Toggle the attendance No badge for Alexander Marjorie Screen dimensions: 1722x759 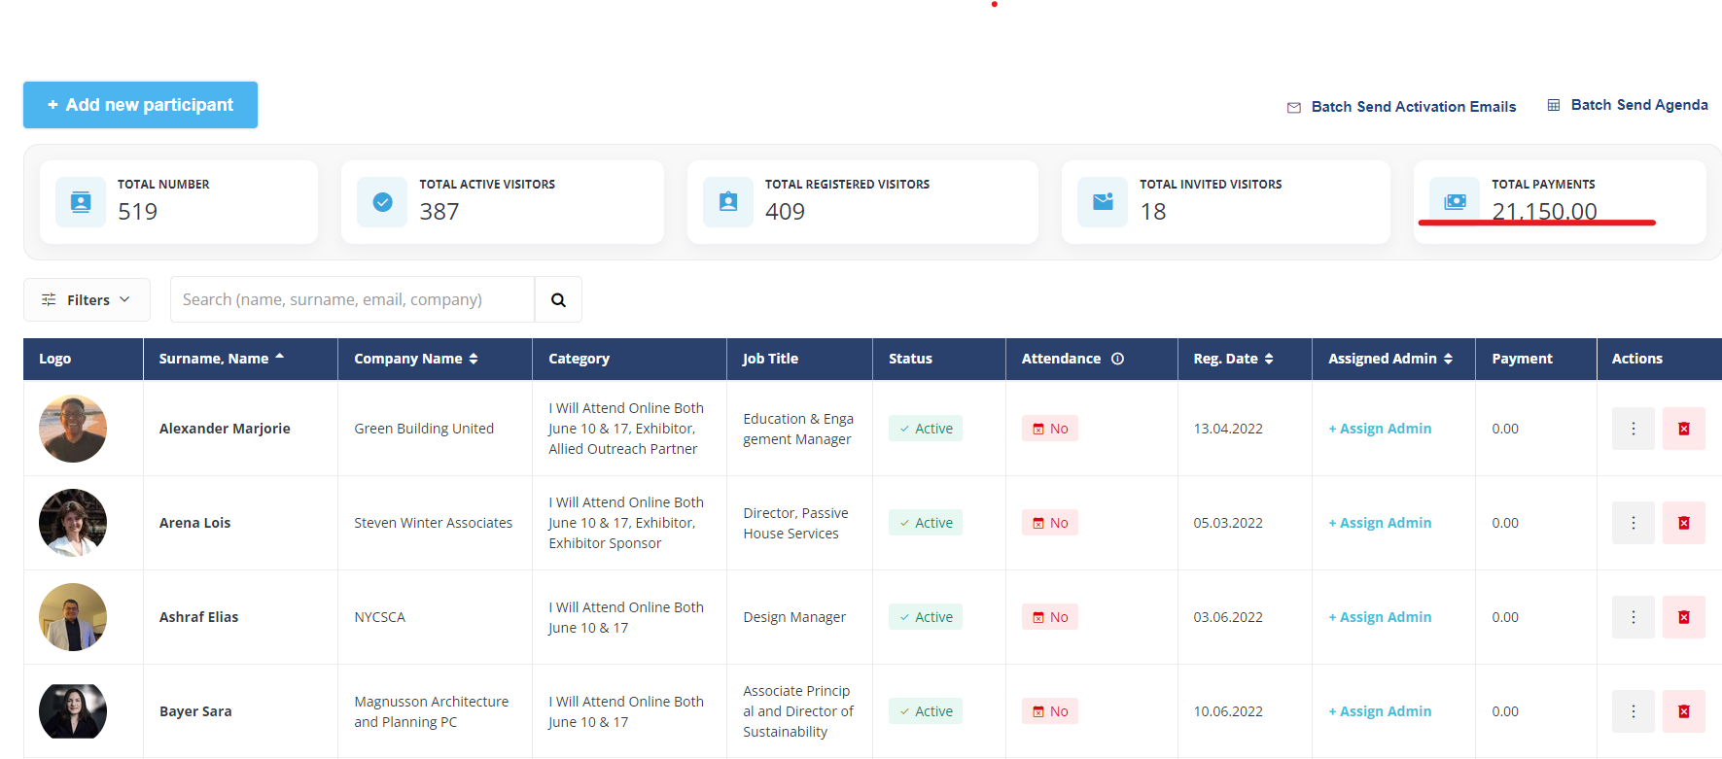[x=1049, y=429]
